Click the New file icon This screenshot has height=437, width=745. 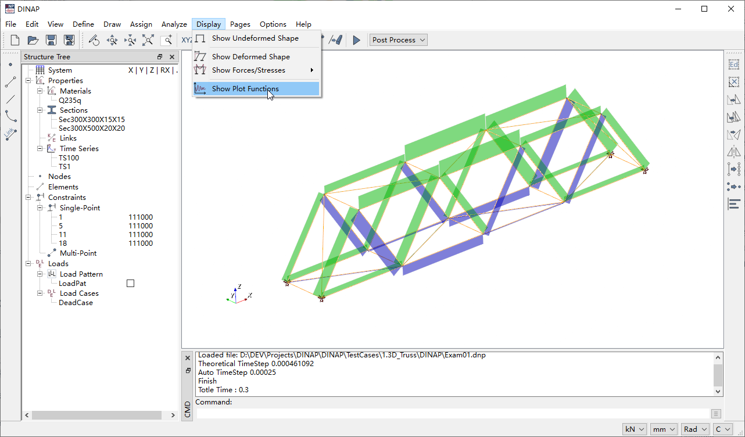[15, 40]
